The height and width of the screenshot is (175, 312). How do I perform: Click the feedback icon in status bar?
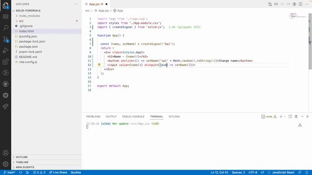[x=300, y=173]
